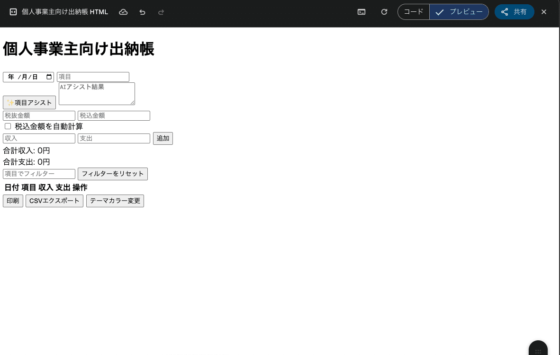Undo the last change
This screenshot has height=355, width=560.
[142, 12]
